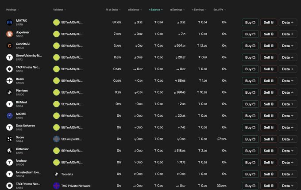
Task: Sell the Beam holding
Action: click(x=269, y=81)
